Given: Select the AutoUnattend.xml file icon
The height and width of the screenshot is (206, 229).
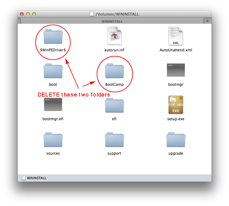Looking at the screenshot, I should tap(176, 36).
